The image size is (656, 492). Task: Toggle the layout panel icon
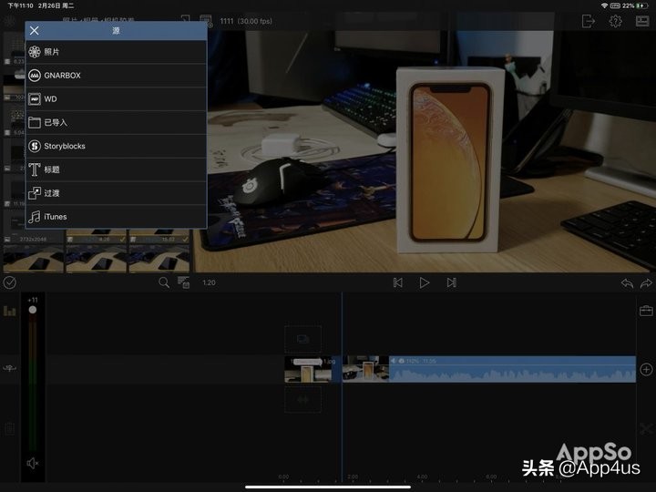click(642, 21)
